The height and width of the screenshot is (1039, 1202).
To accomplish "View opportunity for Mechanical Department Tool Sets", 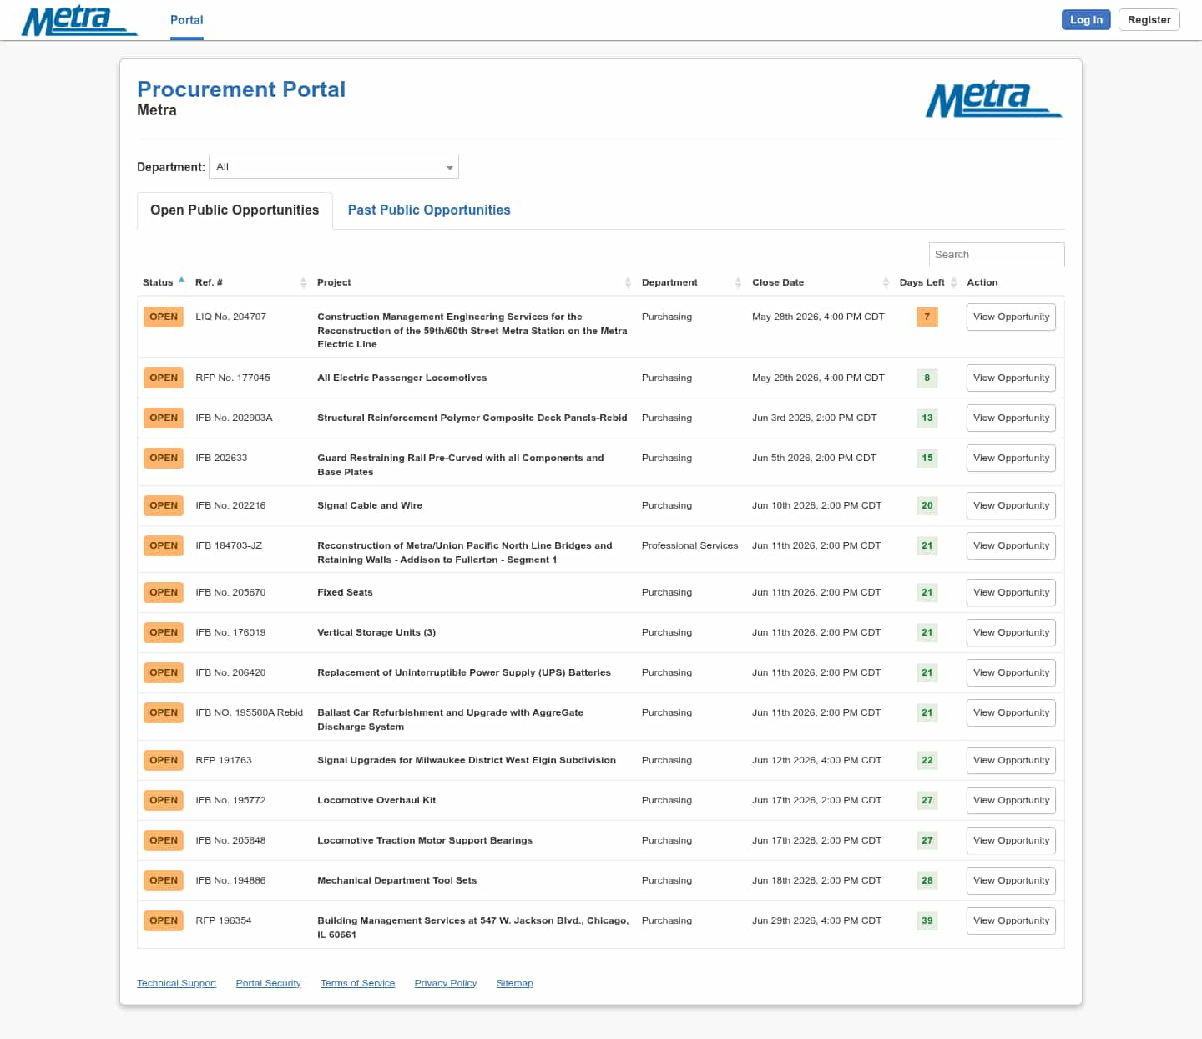I will (1011, 881).
